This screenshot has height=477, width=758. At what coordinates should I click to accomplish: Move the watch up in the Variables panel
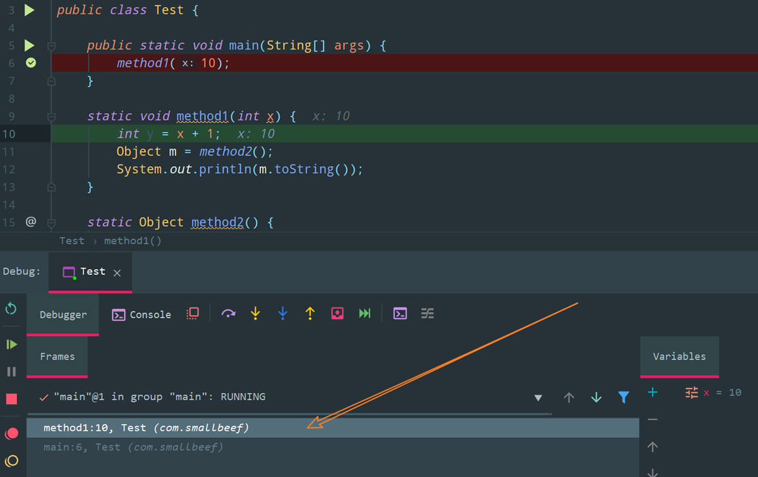pyautogui.click(x=653, y=447)
